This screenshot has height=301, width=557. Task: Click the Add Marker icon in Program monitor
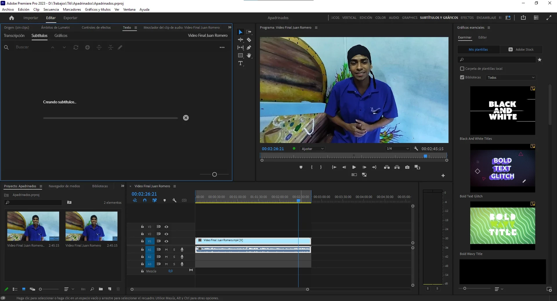[301, 167]
